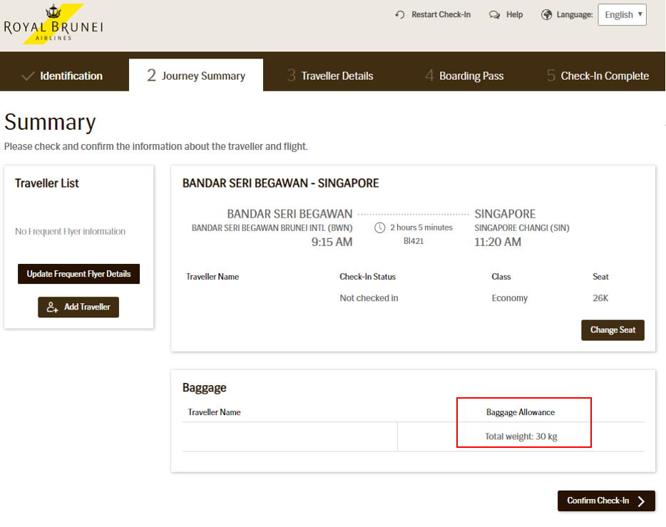Click the globe icon beside Language

point(547,15)
